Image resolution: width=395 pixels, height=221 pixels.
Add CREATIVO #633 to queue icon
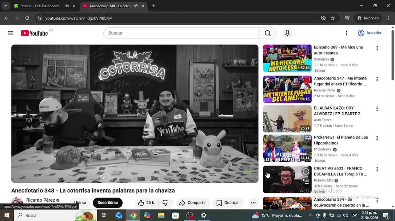point(306,181)
